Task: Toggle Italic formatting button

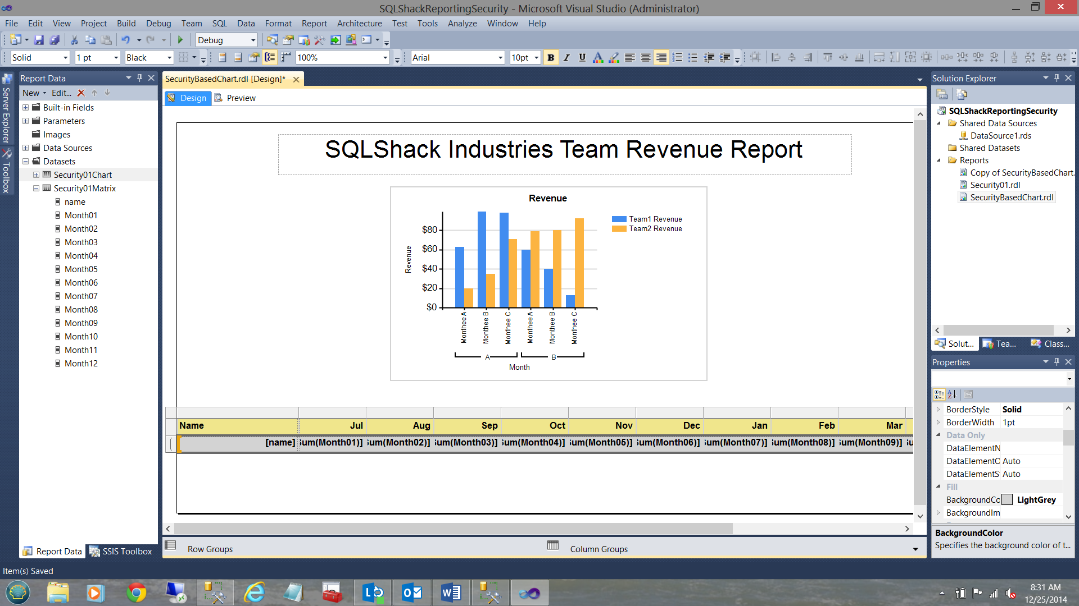Action: click(566, 57)
